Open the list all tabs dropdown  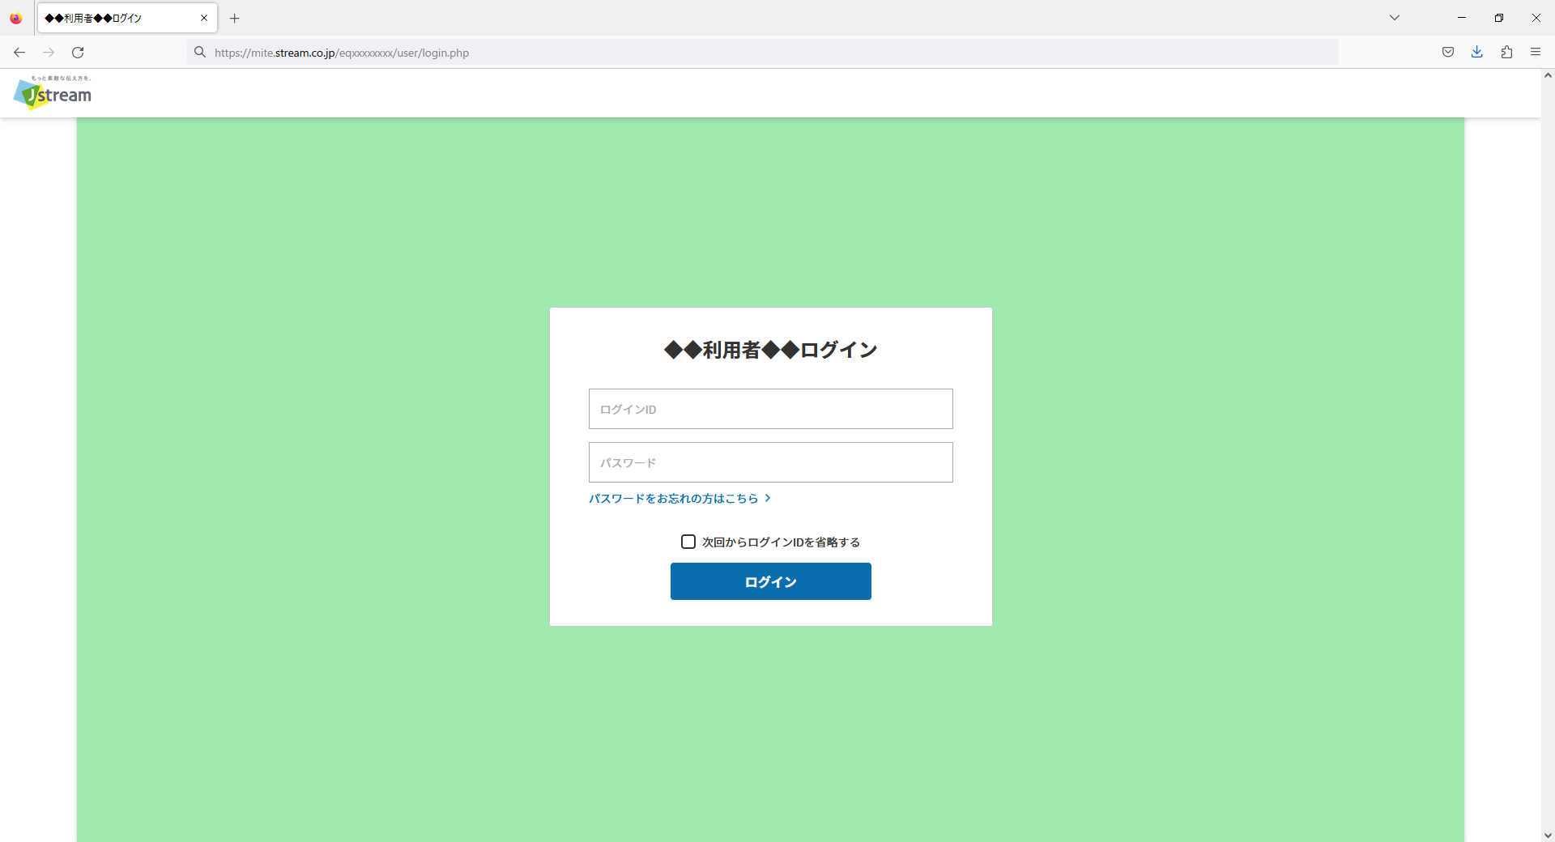point(1395,18)
